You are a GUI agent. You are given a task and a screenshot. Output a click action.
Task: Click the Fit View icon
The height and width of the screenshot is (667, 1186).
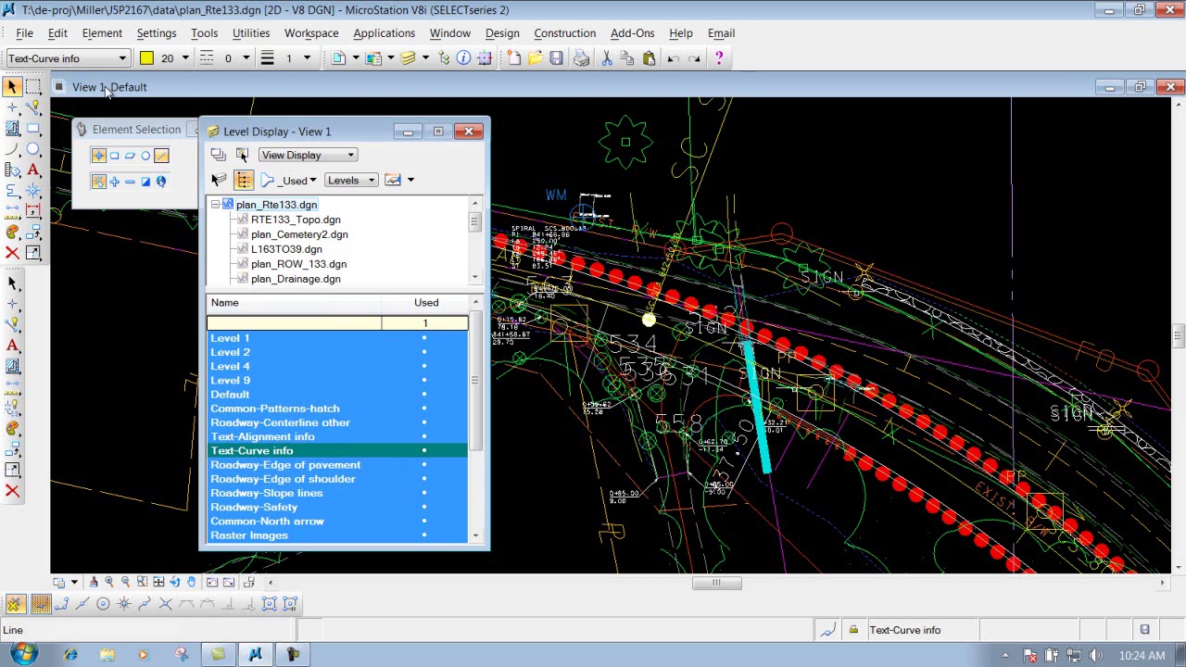pos(158,582)
